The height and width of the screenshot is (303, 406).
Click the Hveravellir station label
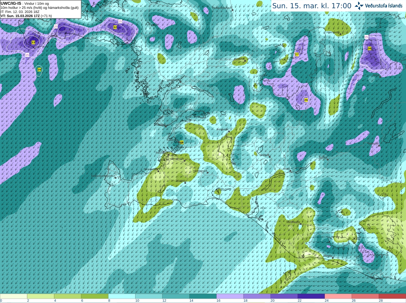pyautogui.click(x=333, y=32)
